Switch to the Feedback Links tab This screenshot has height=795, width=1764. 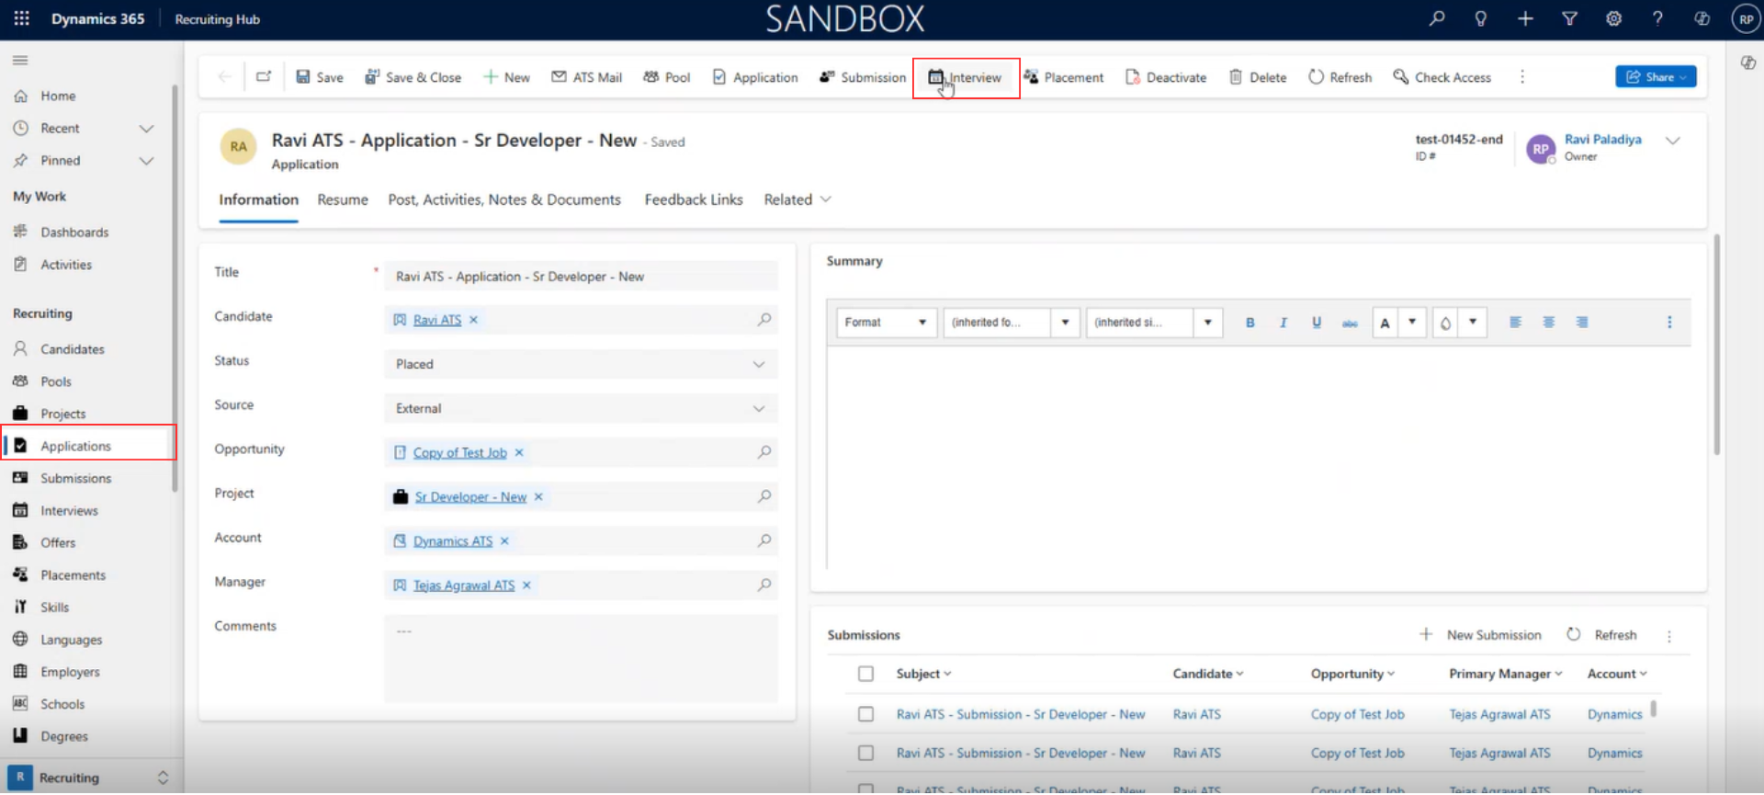[694, 199]
